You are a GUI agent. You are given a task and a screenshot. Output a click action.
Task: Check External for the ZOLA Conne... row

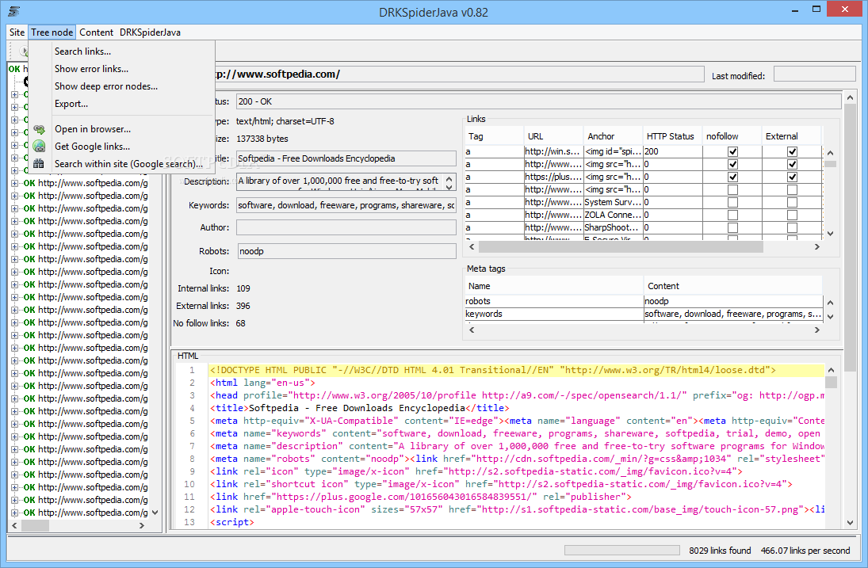792,215
